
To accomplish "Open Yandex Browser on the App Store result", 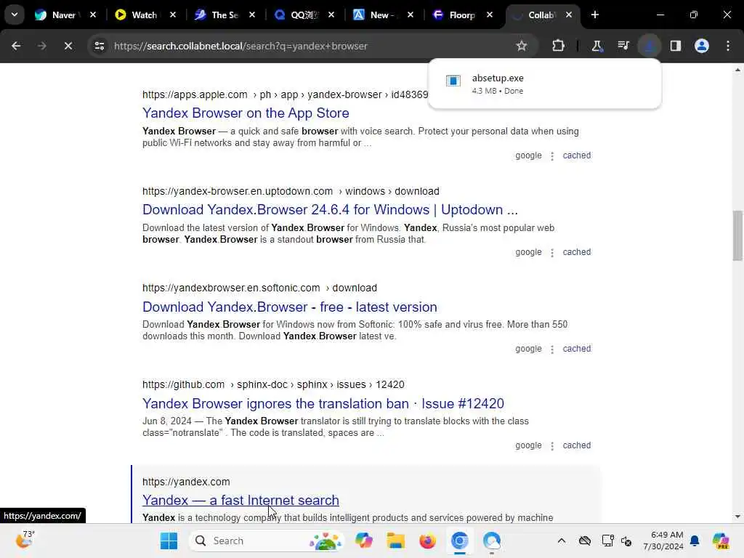I will click(246, 113).
